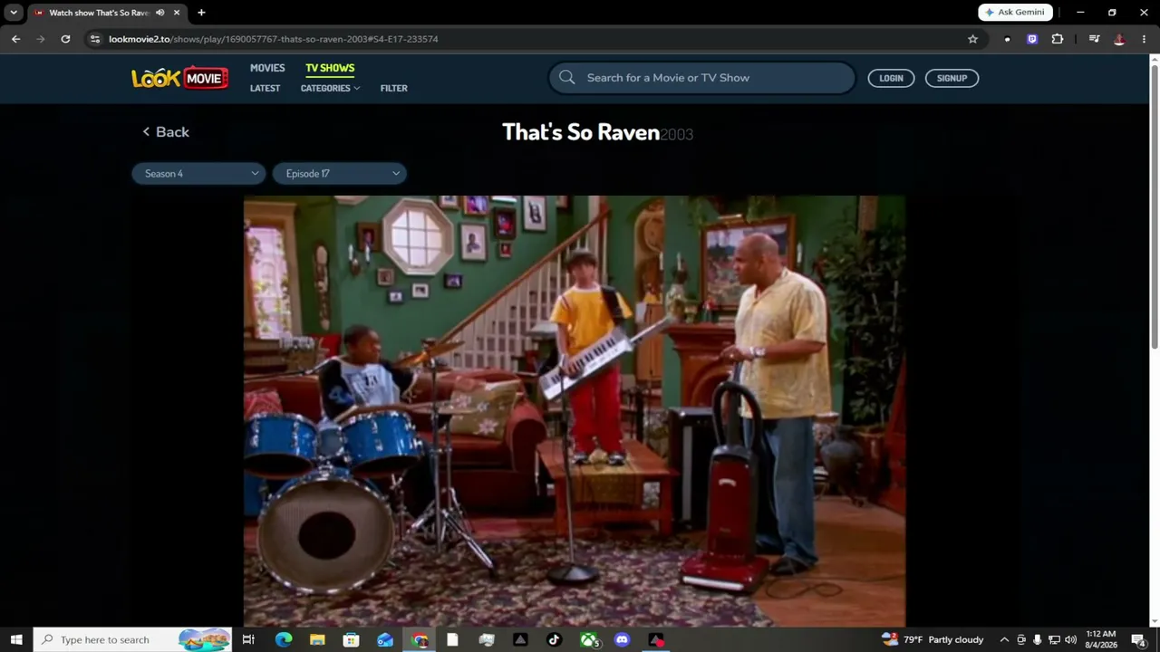Click the Windows taskbar search box
Viewport: 1160px width, 652px height.
coord(133,639)
